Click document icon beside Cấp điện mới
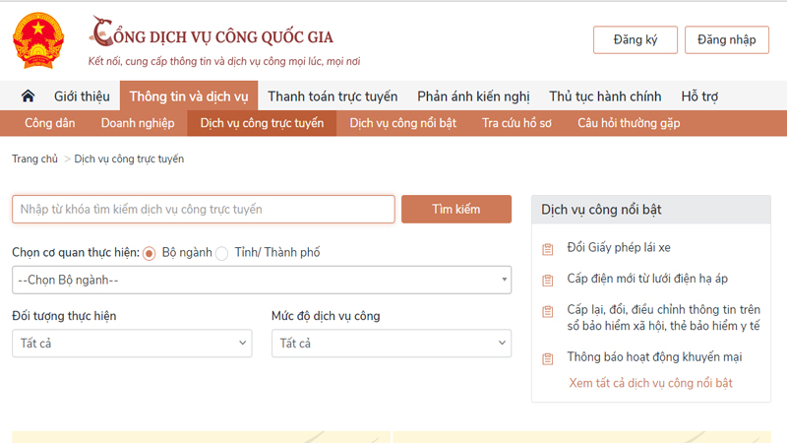 click(548, 280)
